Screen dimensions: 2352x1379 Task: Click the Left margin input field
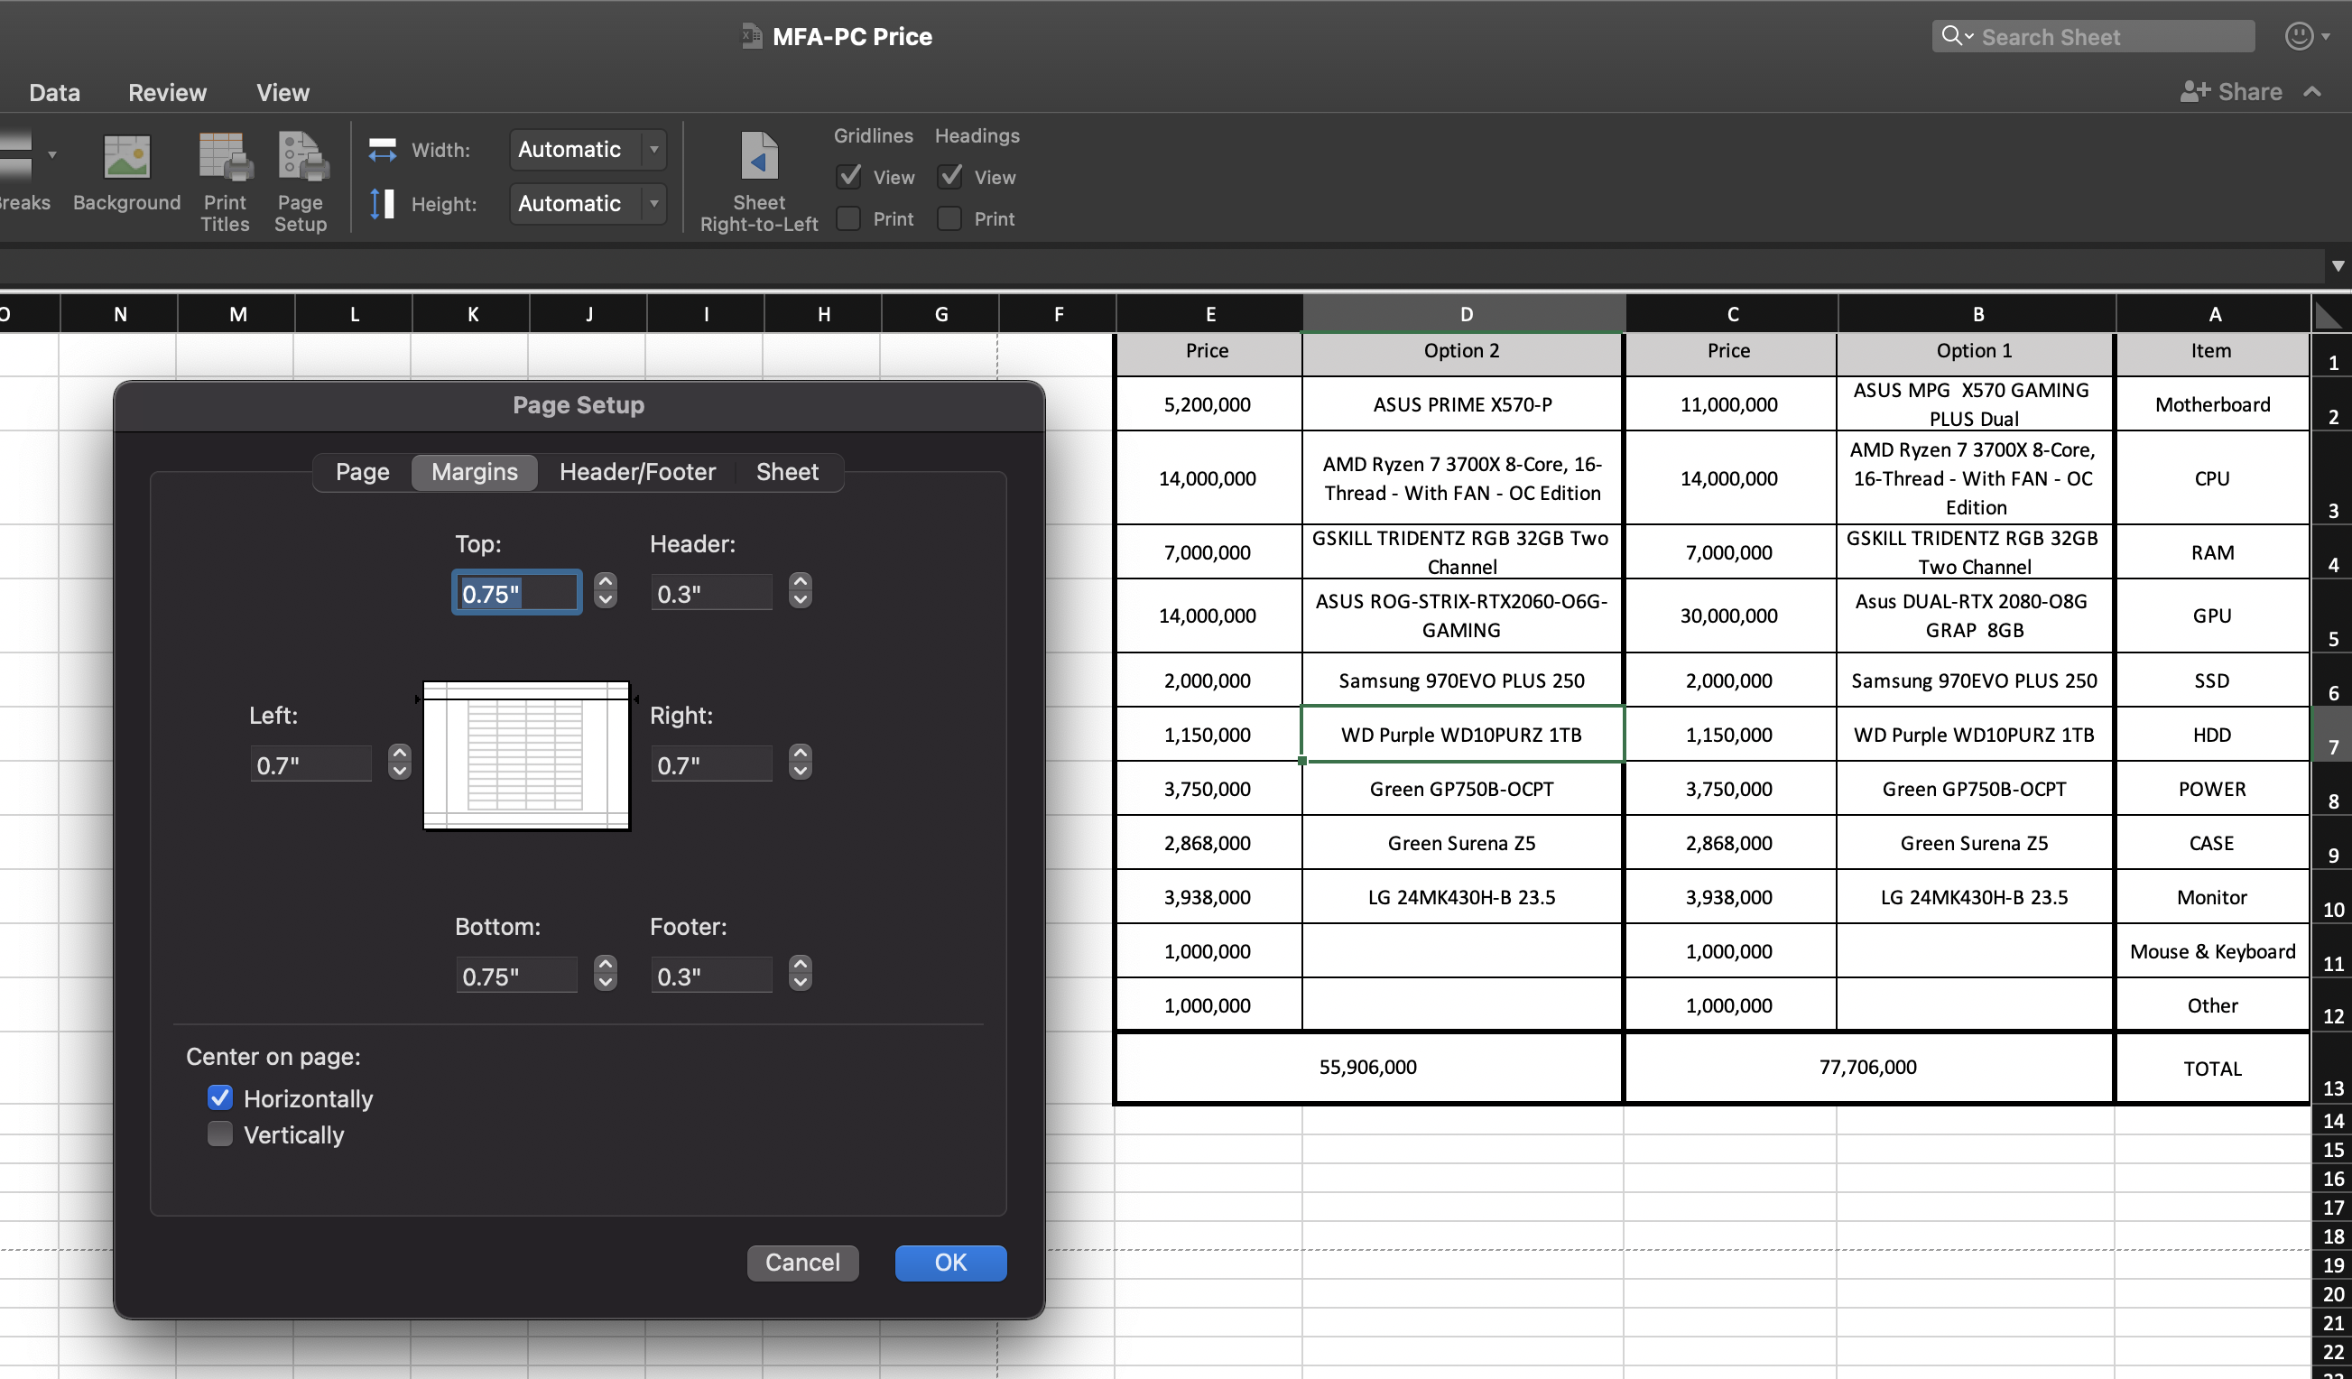pyautogui.click(x=310, y=765)
